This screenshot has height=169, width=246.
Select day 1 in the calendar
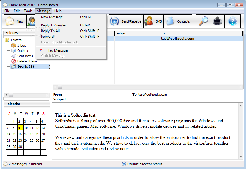point(14,122)
